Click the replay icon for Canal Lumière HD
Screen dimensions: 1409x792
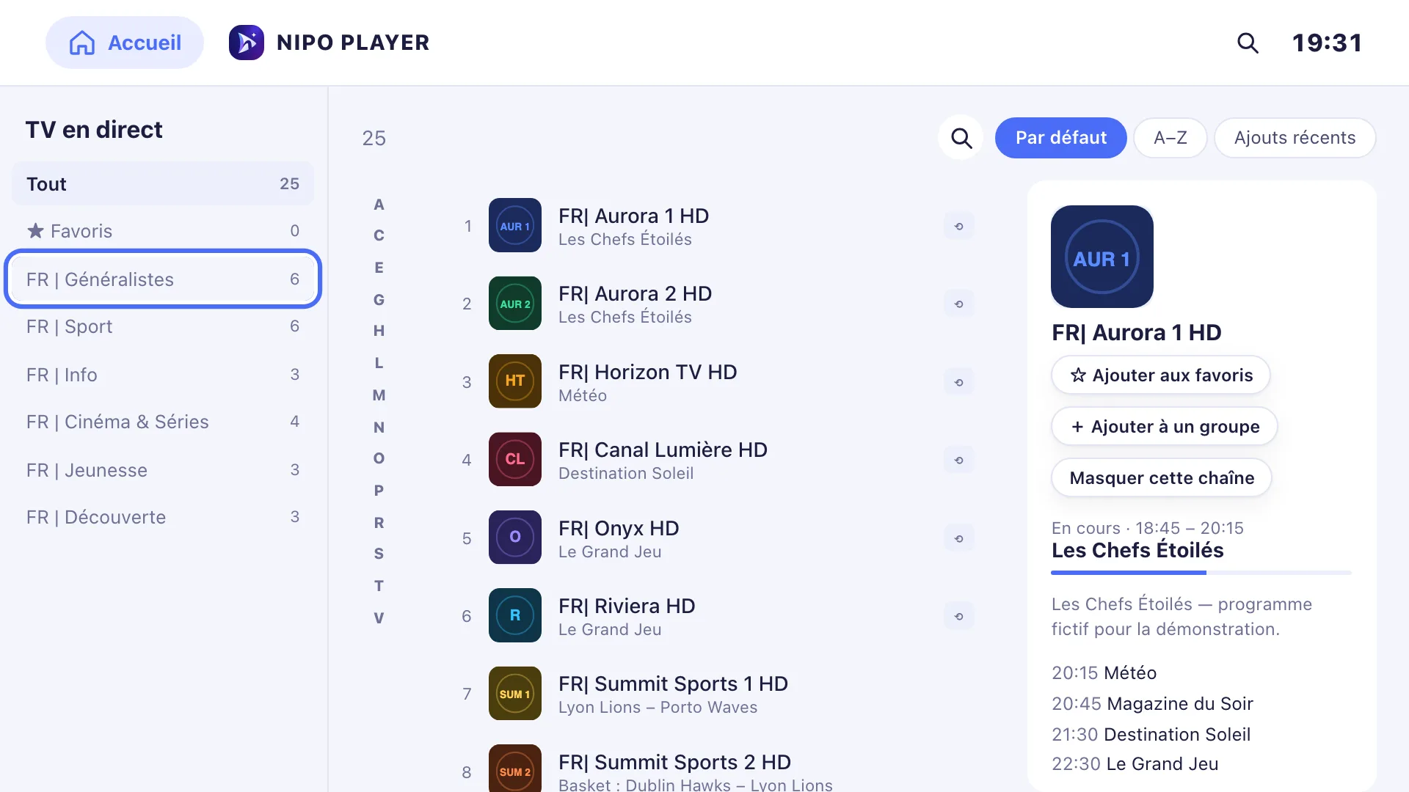[x=958, y=460]
